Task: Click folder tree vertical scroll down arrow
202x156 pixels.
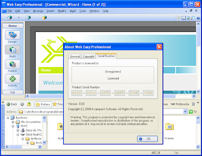Action: [44, 142]
